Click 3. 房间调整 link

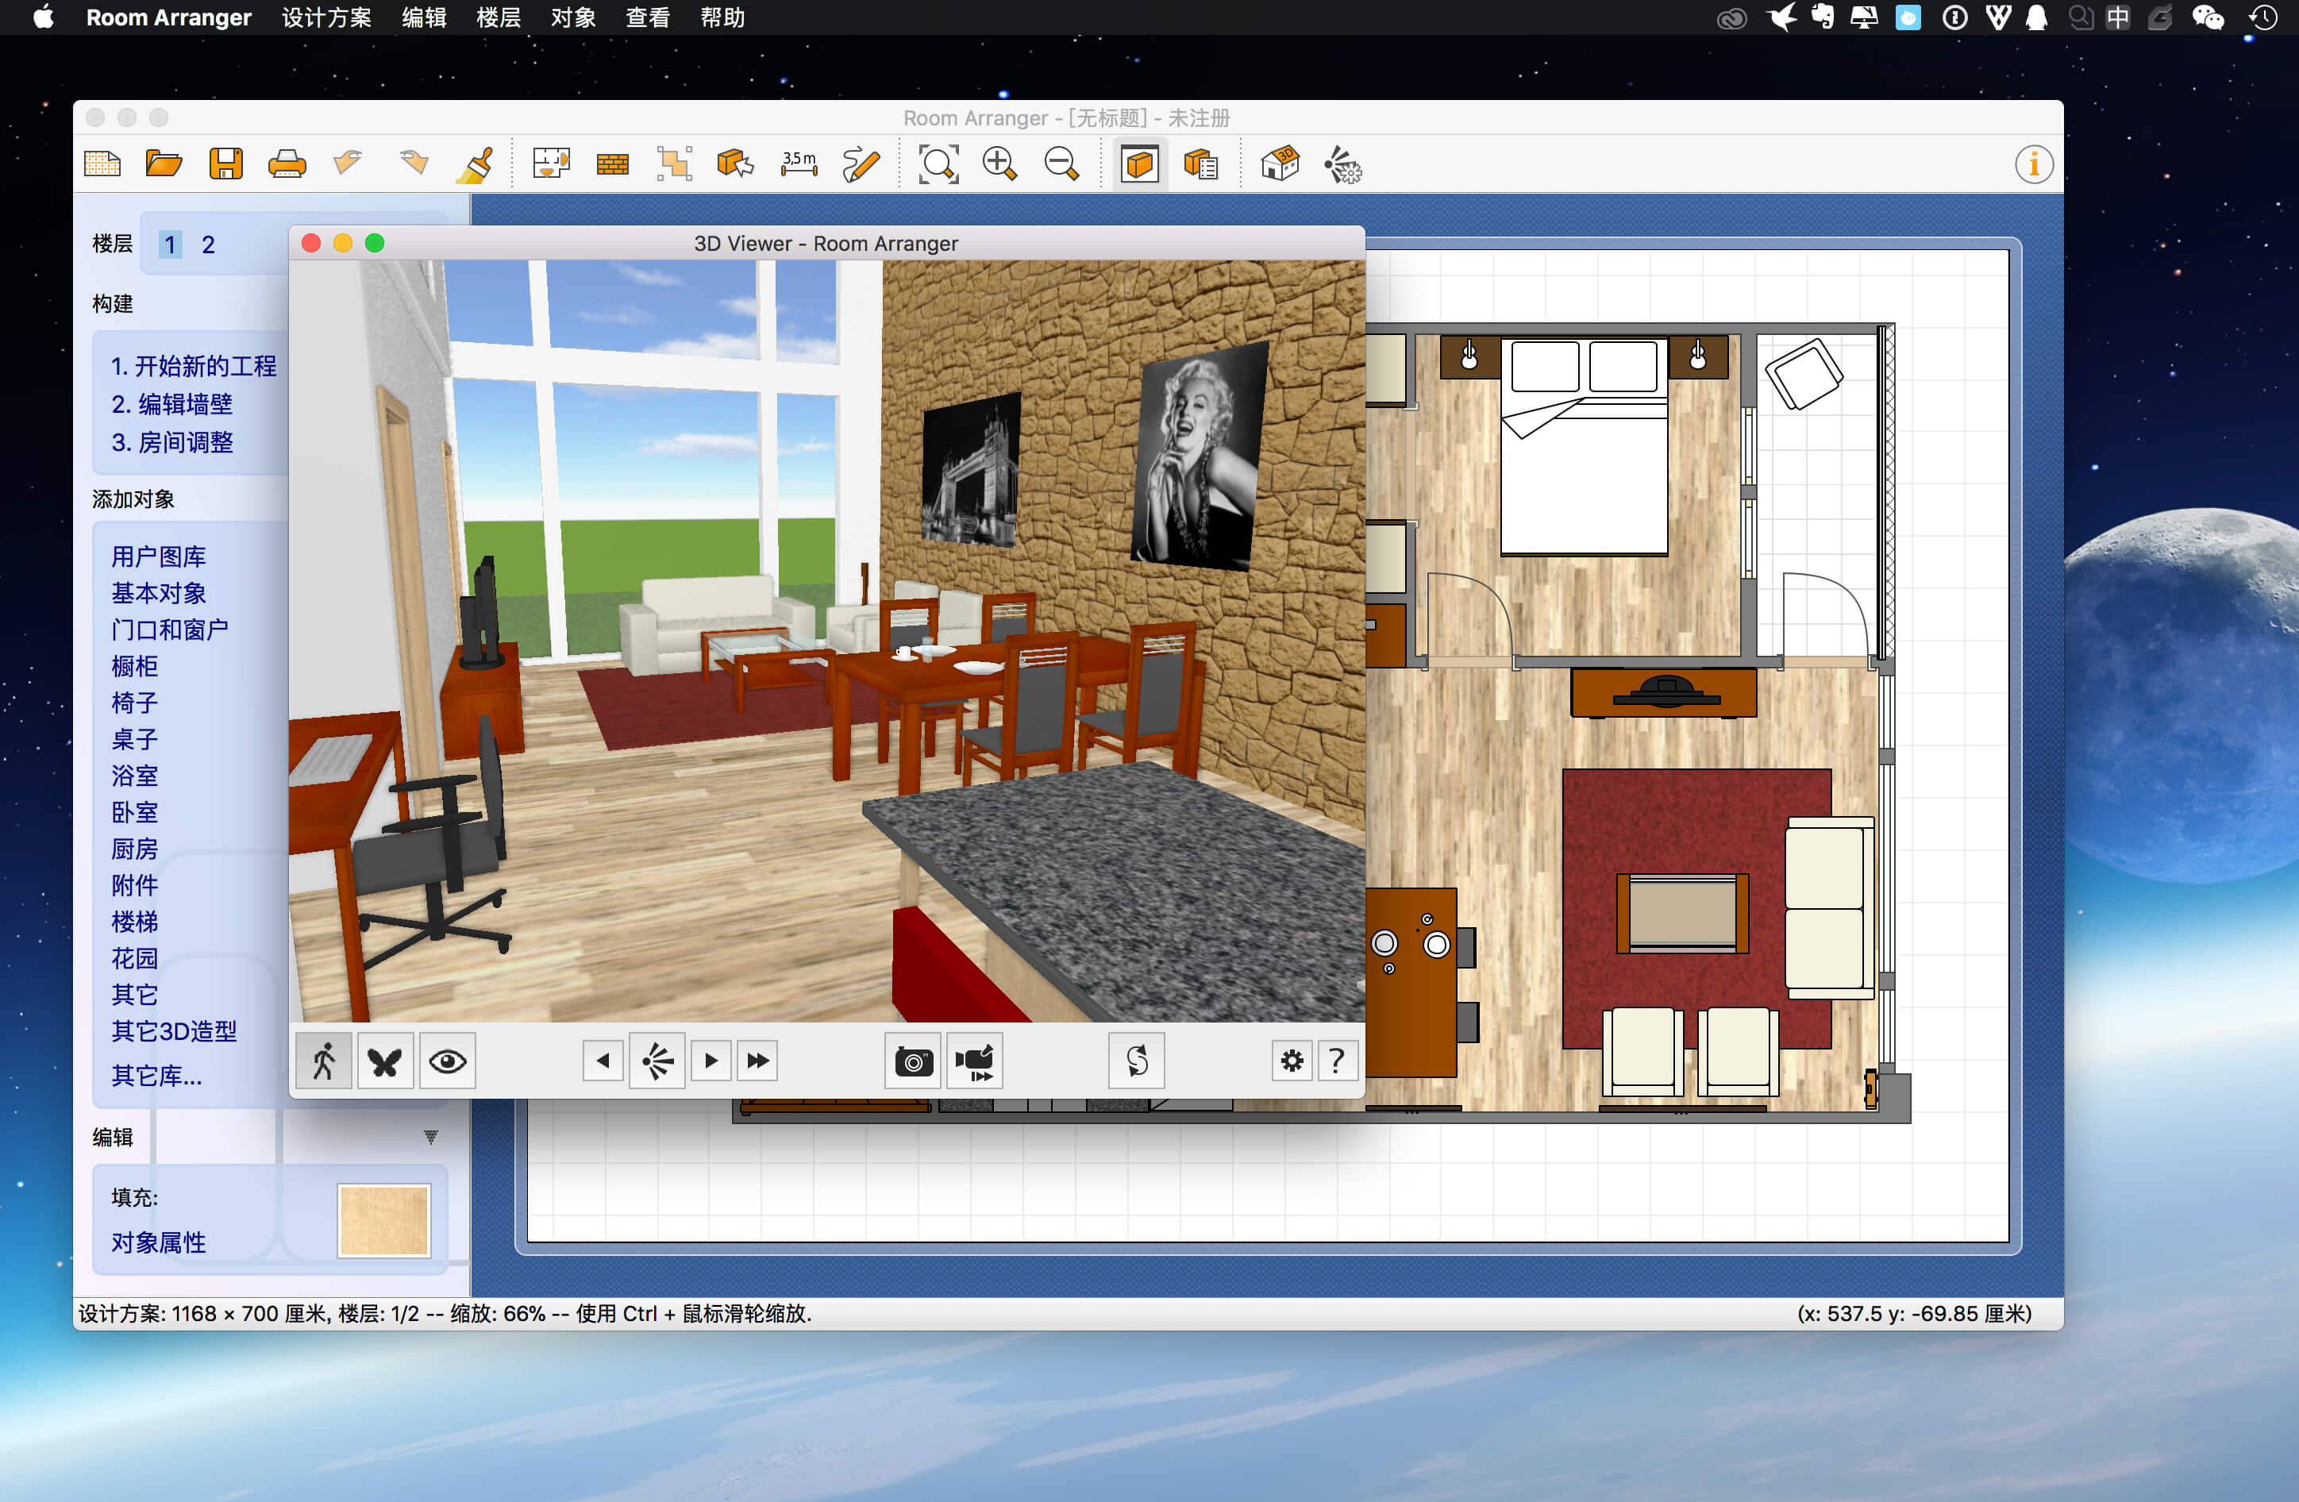172,442
